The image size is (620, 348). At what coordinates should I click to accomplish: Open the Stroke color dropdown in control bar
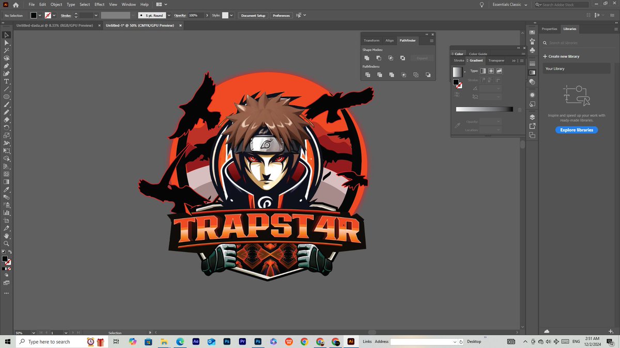55,15
